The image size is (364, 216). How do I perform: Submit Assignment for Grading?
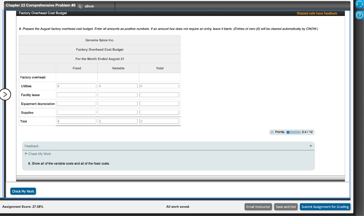coord(325,206)
